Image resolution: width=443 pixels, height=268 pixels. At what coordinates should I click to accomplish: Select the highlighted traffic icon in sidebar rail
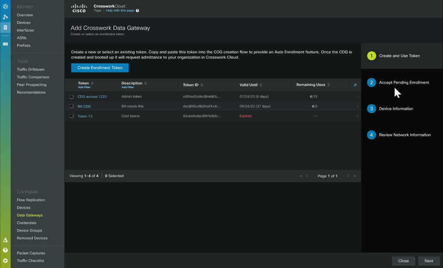[5, 27]
